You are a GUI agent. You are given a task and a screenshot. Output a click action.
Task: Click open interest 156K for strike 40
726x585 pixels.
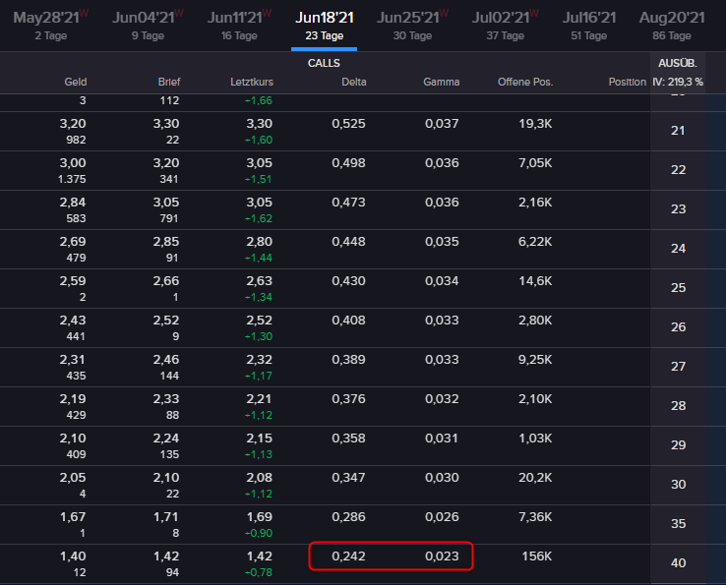tap(537, 556)
